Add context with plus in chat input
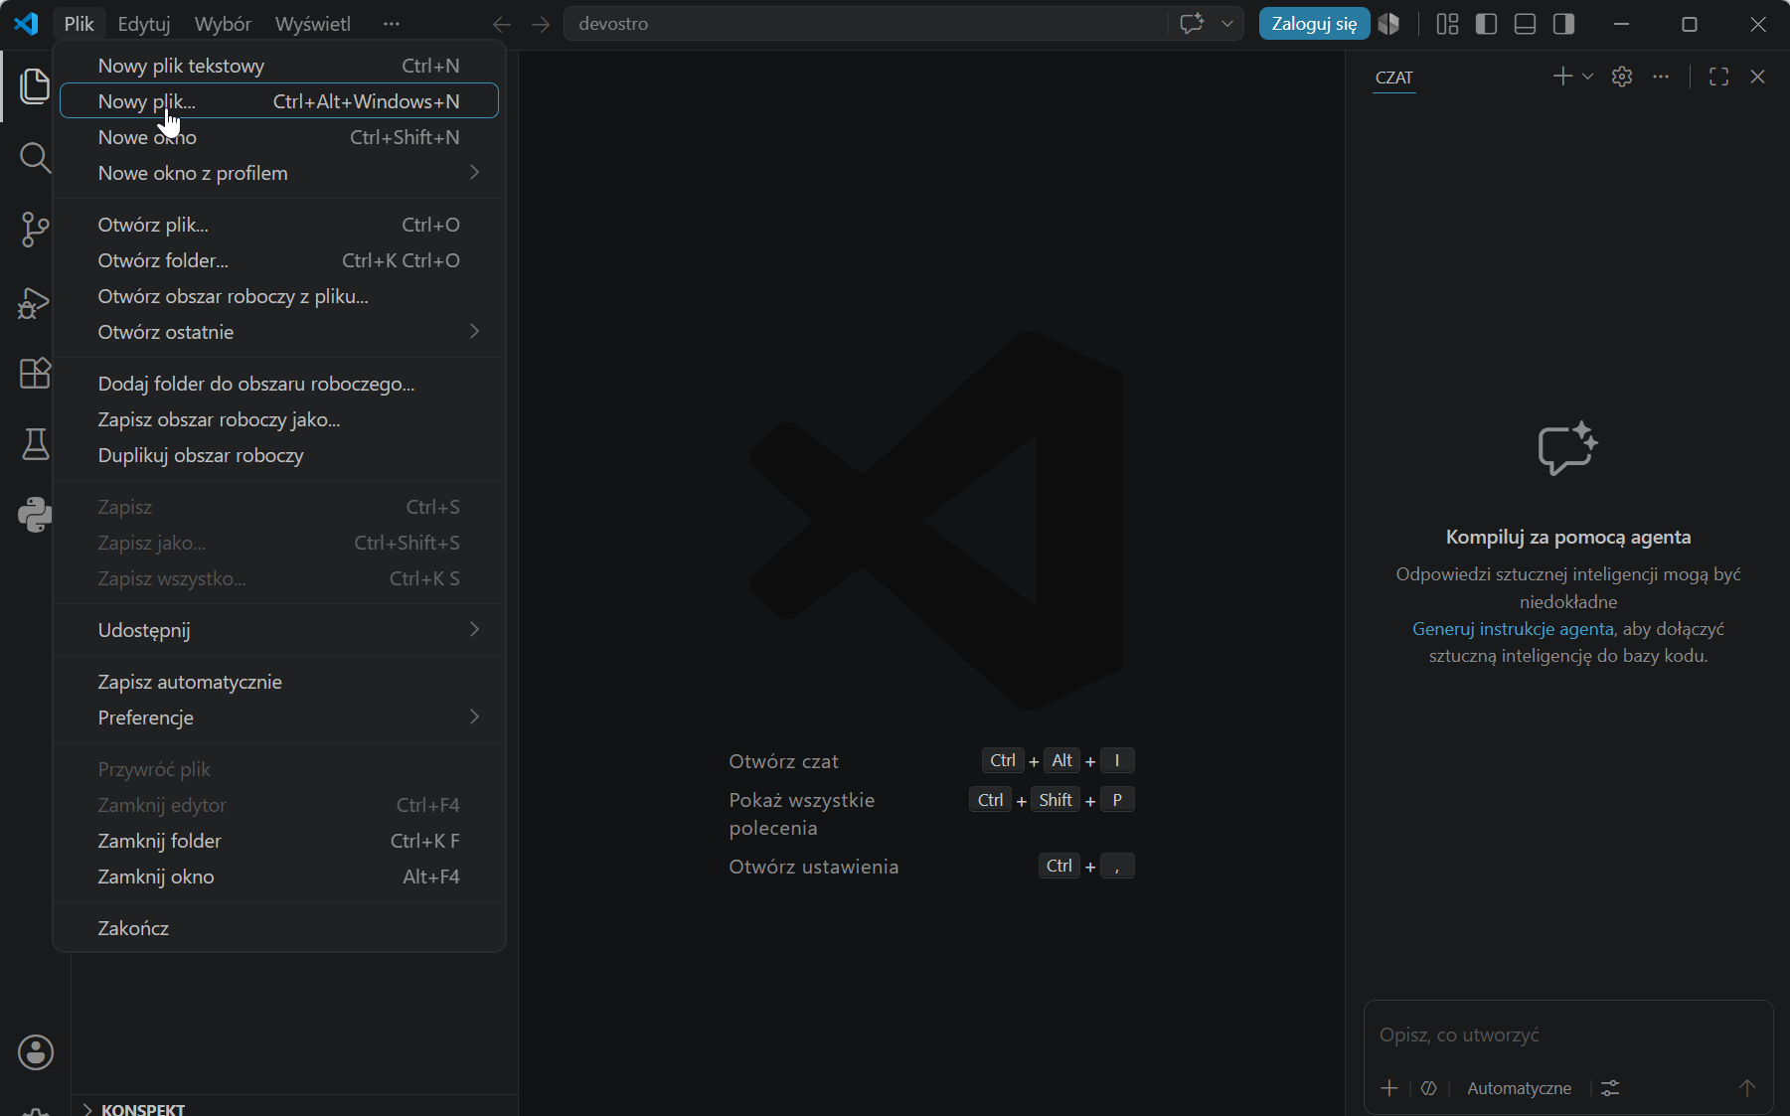Image resolution: width=1790 pixels, height=1116 pixels. pos(1389,1088)
